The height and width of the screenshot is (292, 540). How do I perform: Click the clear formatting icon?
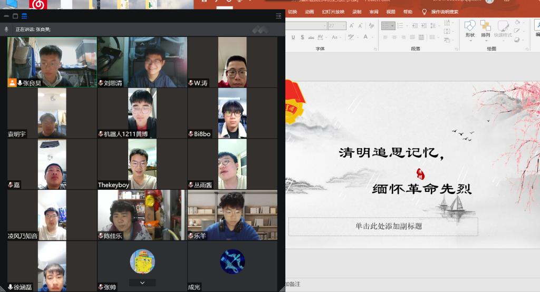pyautogui.click(x=371, y=26)
